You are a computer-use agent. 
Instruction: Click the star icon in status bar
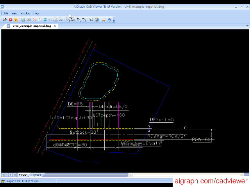3,181
